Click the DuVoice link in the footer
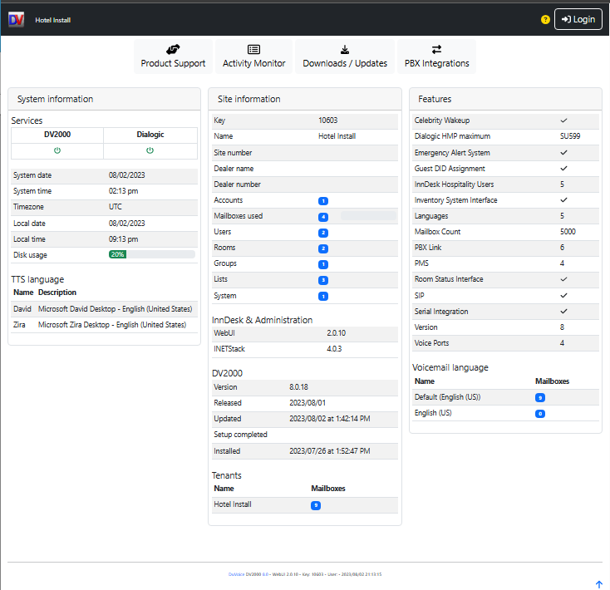 [x=236, y=574]
